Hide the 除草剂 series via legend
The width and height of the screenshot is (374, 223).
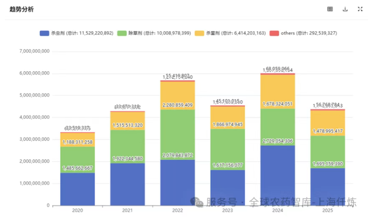coord(153,33)
